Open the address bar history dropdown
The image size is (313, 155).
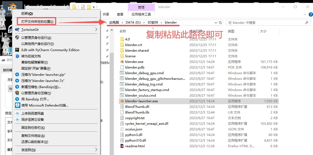coord(216,23)
